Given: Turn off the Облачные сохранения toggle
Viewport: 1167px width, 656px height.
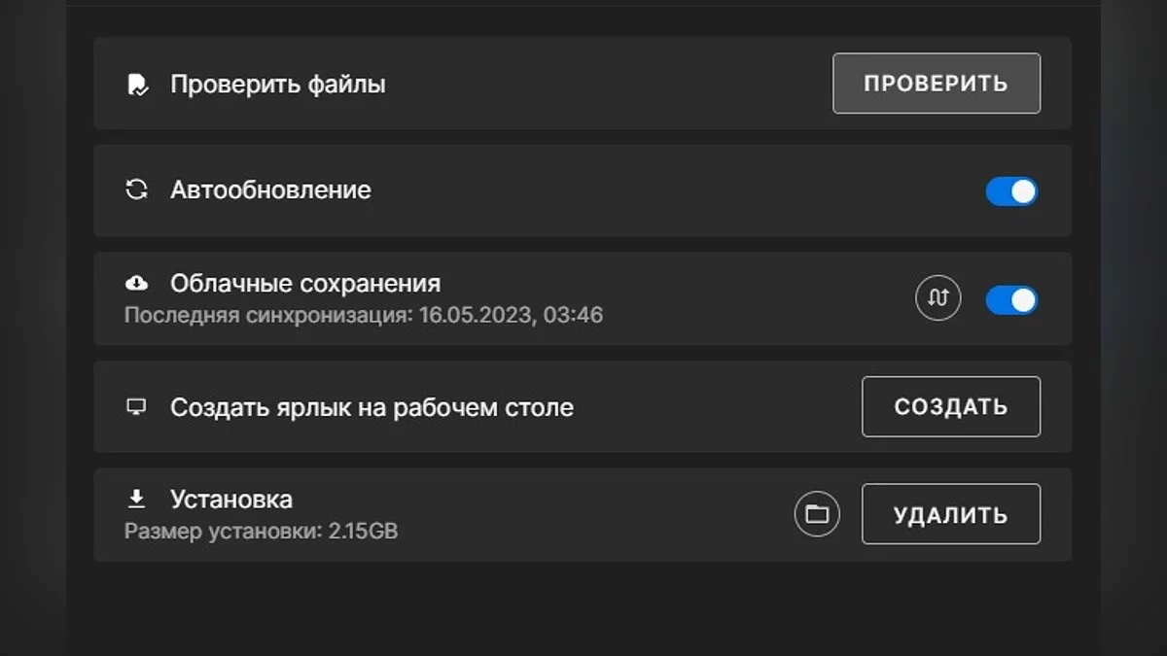Looking at the screenshot, I should 1011,300.
